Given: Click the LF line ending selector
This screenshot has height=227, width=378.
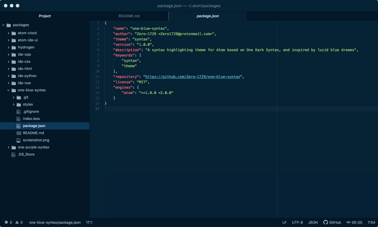Looking at the screenshot, I should (284, 222).
